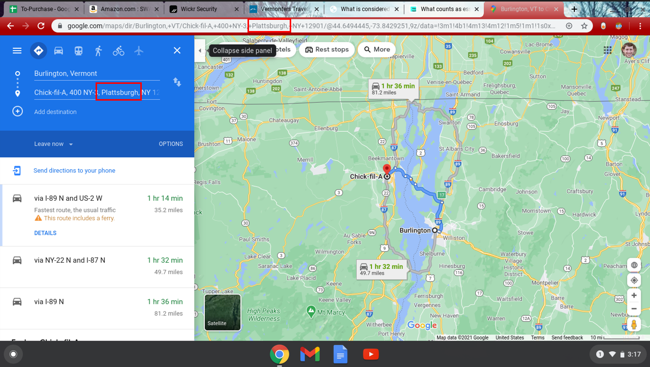Open YouTube from the shelf

tap(371, 354)
